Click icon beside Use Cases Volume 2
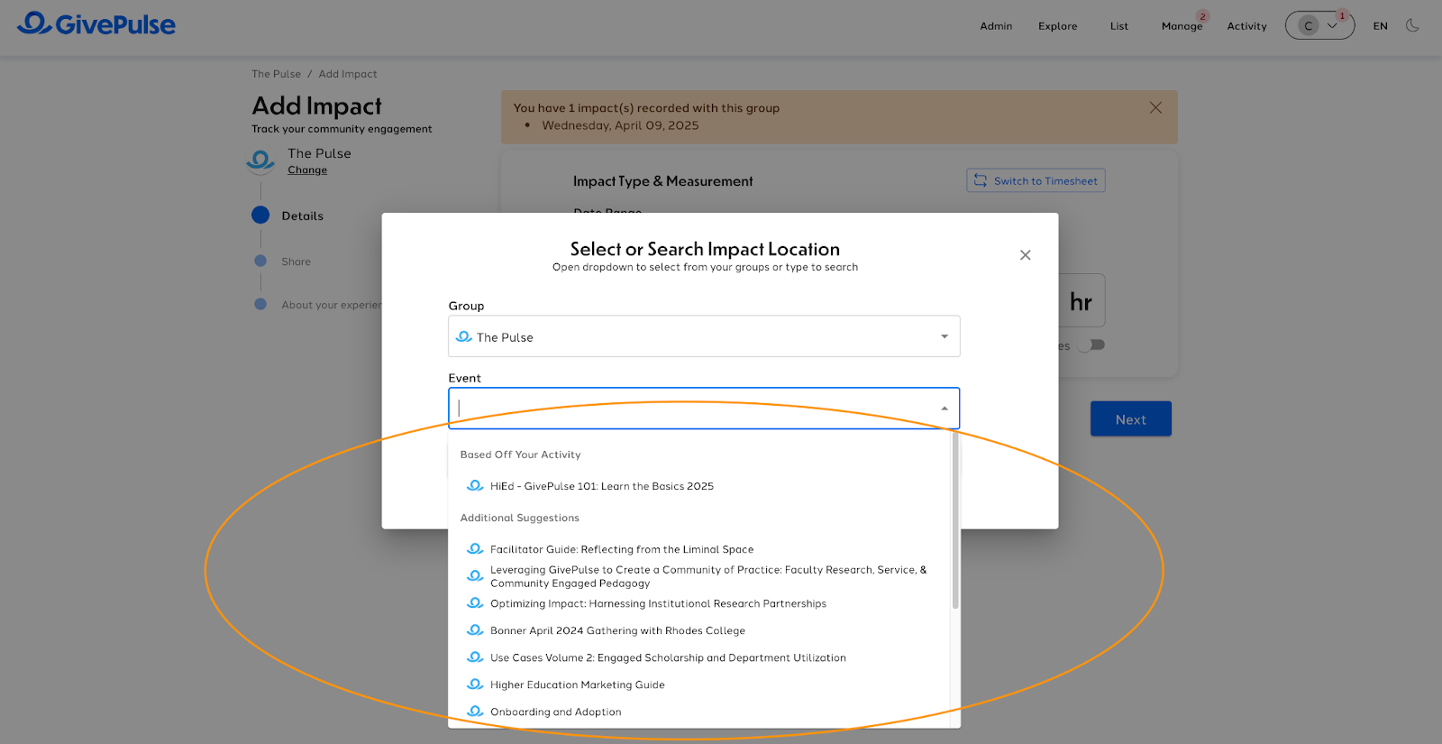 [475, 657]
